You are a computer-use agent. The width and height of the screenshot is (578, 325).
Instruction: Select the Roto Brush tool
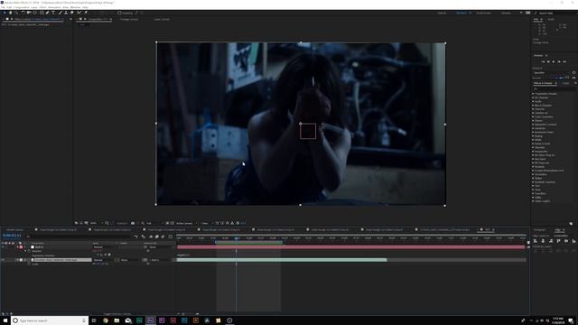point(79,13)
